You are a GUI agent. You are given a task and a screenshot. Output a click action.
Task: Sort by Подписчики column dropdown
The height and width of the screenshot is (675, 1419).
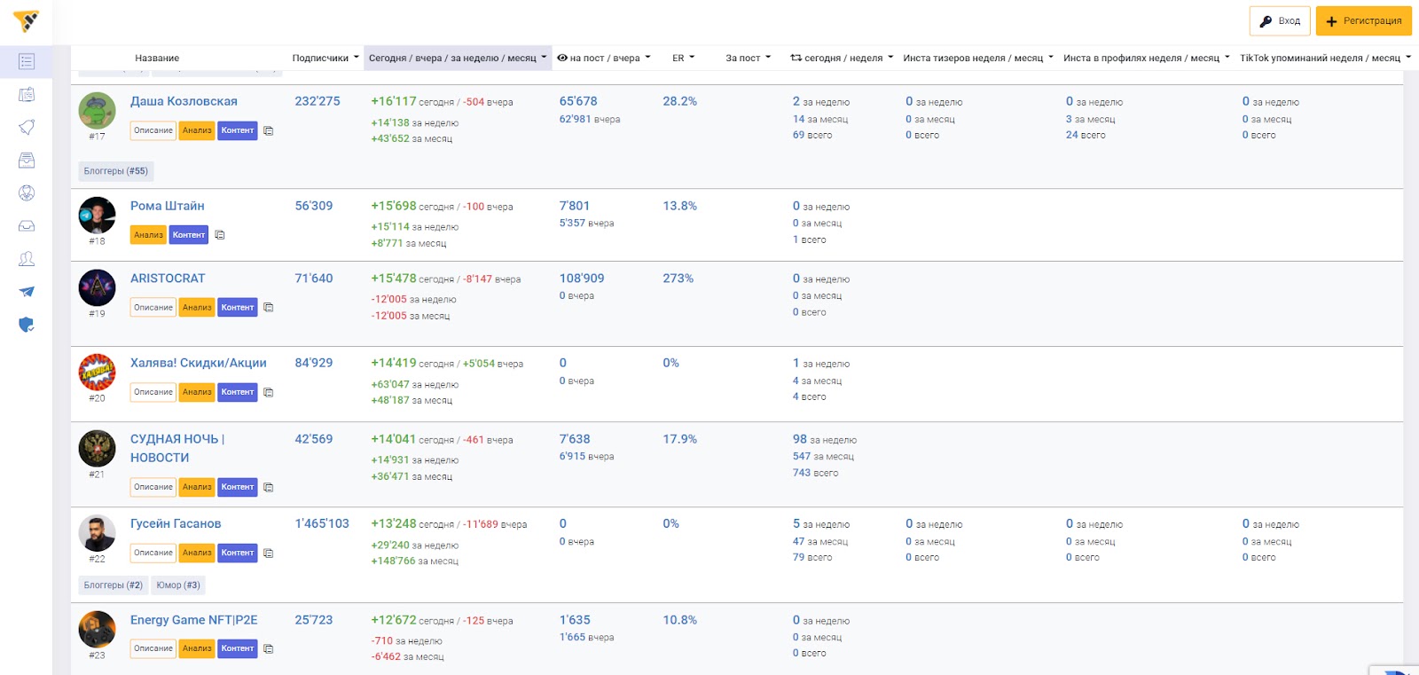[x=325, y=58]
